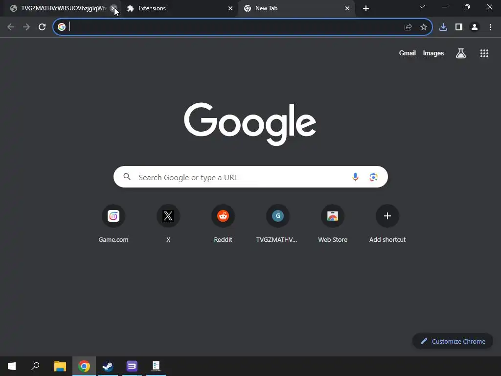The width and height of the screenshot is (501, 376).
Task: Close the Extensions tab
Action: pyautogui.click(x=230, y=8)
